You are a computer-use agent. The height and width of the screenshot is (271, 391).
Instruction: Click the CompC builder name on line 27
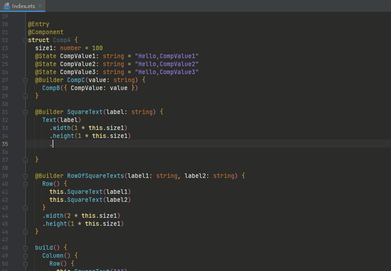click(x=76, y=80)
